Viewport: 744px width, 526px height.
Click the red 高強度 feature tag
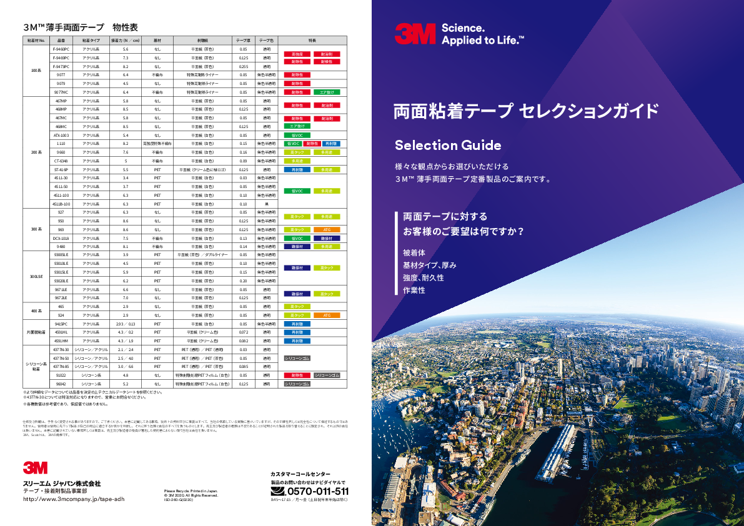(x=297, y=54)
